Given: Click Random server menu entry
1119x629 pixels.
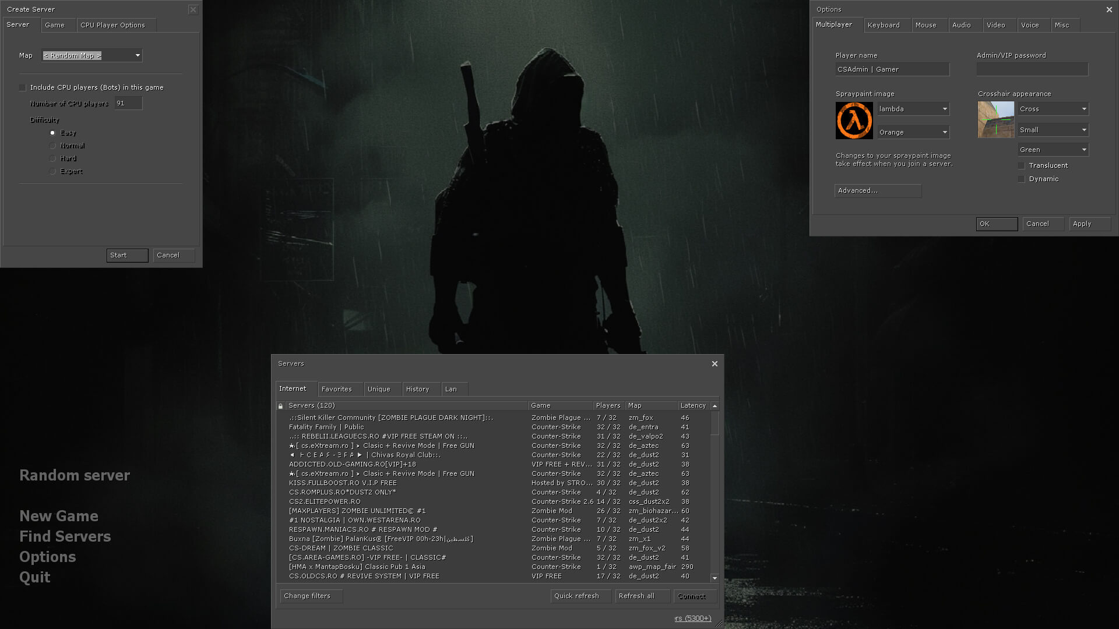Looking at the screenshot, I should (x=75, y=476).
